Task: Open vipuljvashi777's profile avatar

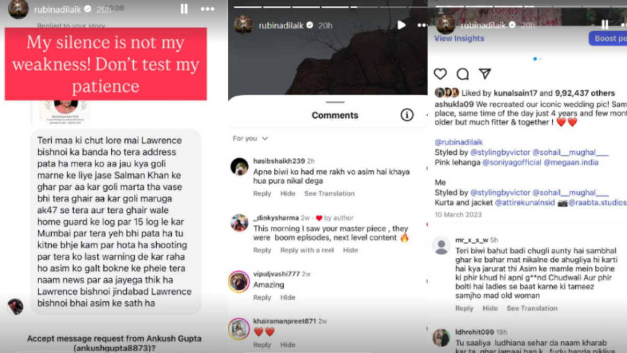Action: point(239,281)
